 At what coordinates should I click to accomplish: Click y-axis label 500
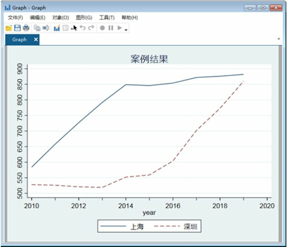19,193
